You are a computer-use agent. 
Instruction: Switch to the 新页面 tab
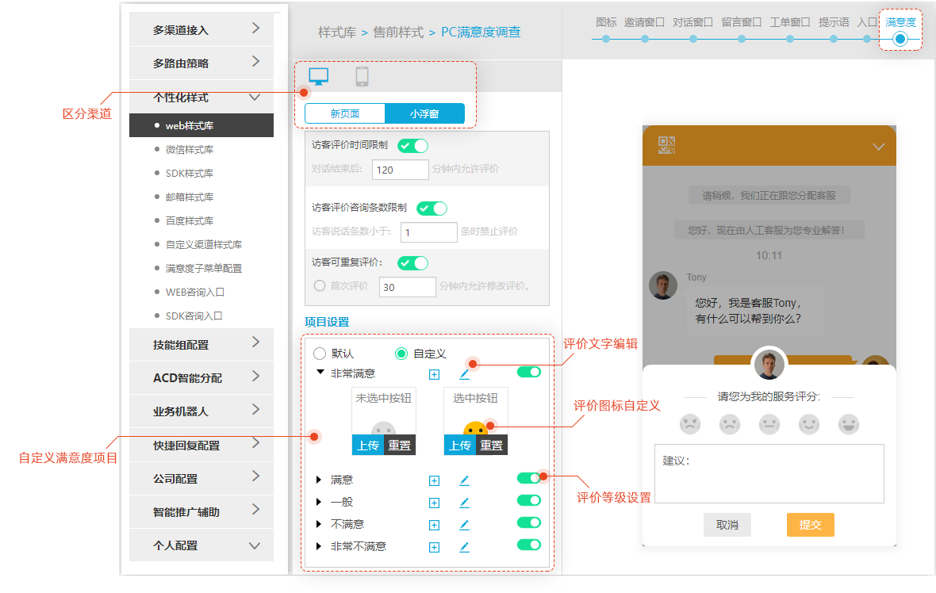coord(345,114)
